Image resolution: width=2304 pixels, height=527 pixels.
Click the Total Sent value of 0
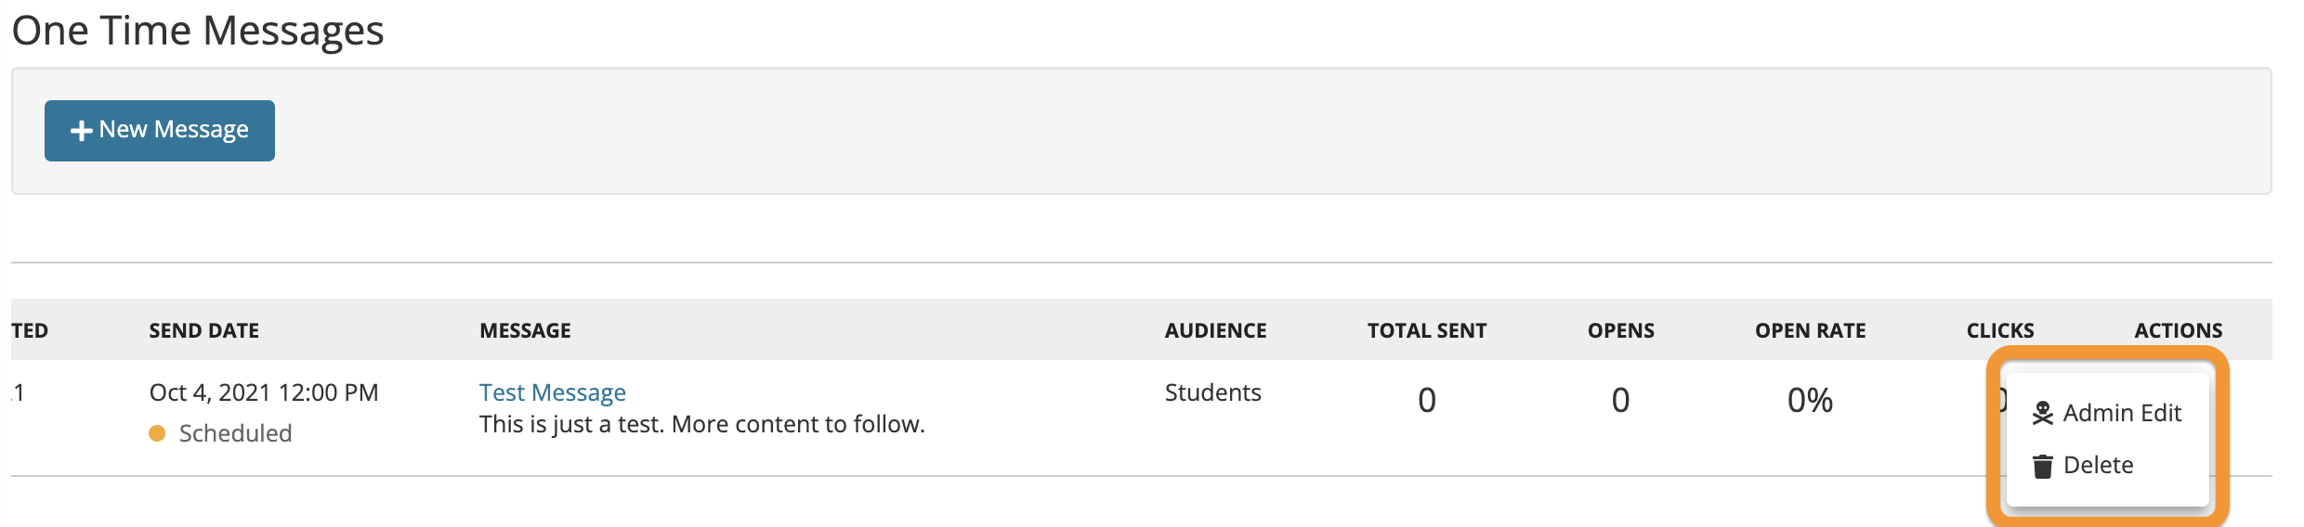[1427, 400]
